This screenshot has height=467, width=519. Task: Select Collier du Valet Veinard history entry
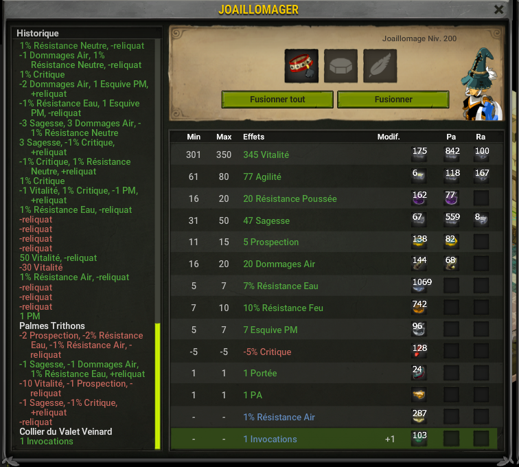pyautogui.click(x=65, y=431)
